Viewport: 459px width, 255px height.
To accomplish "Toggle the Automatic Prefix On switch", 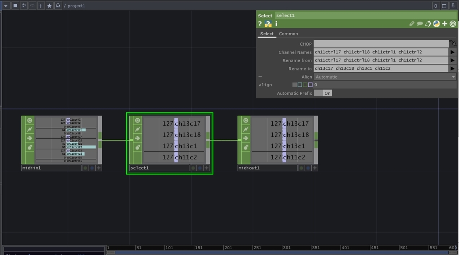I will 323,93.
